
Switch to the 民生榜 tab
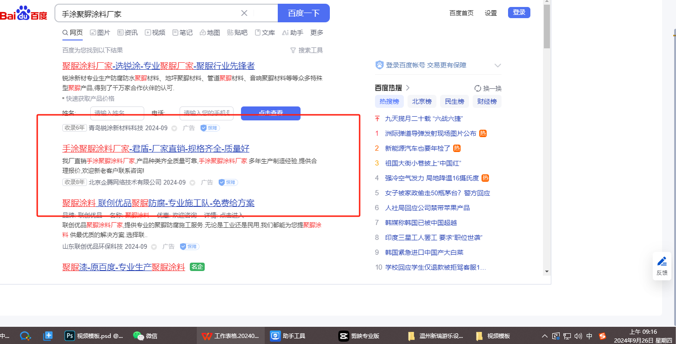[x=455, y=101]
